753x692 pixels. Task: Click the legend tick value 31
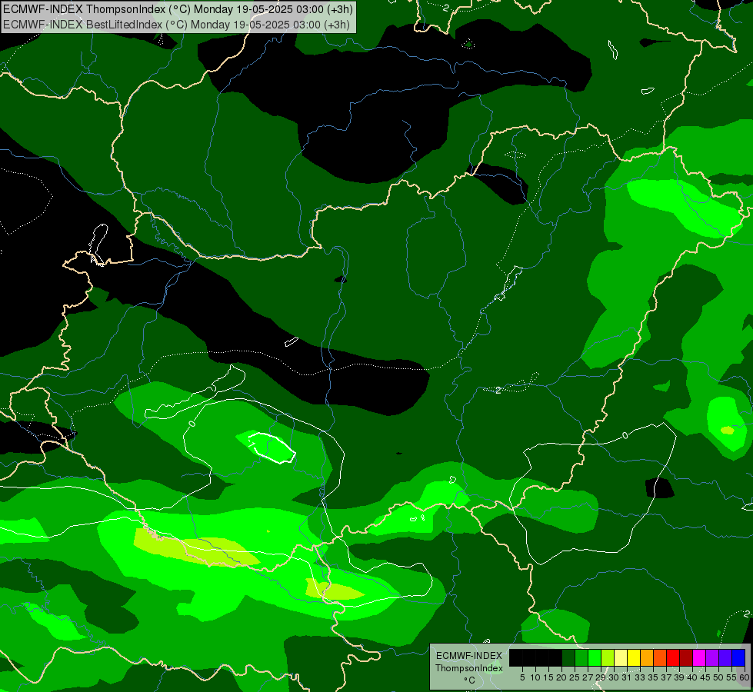coord(627,677)
